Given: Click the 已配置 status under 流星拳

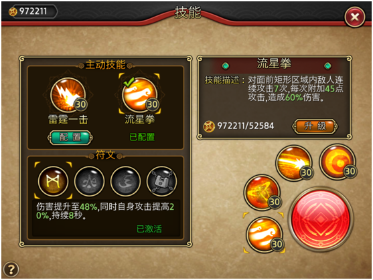Looking at the screenshot, I should [142, 137].
